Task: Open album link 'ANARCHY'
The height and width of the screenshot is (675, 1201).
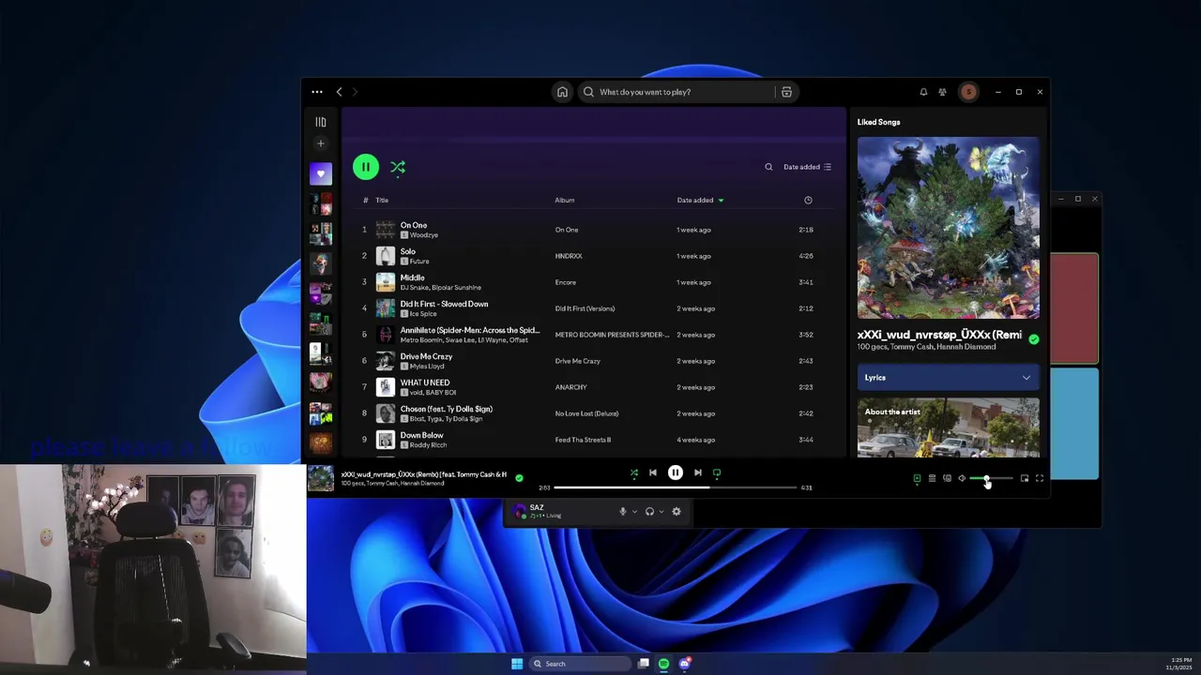Action: click(570, 387)
